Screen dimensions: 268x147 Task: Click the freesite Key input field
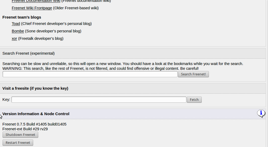click(99, 100)
